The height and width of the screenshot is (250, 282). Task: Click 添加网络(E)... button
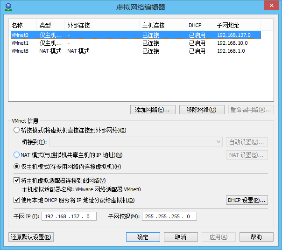[x=153, y=110]
